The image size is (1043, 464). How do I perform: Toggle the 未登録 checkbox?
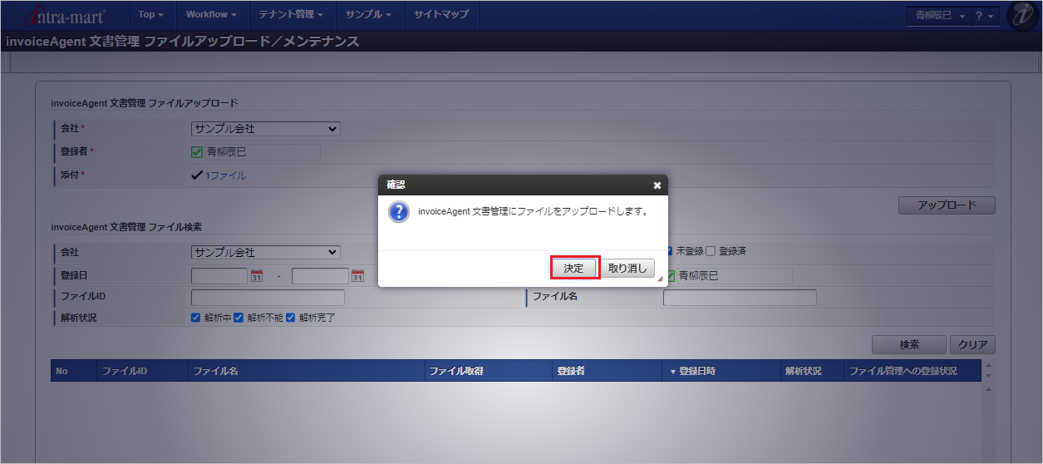pos(668,251)
